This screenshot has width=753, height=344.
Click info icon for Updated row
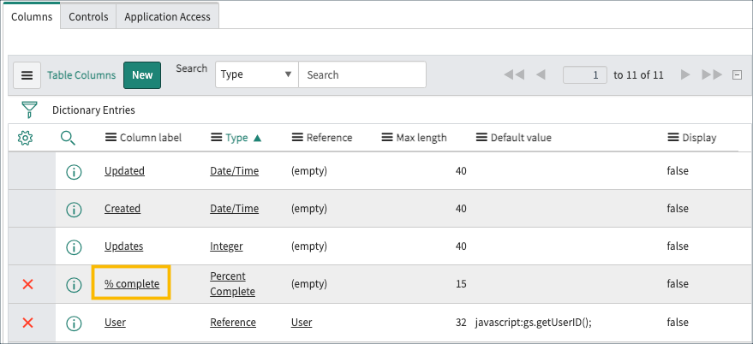74,171
